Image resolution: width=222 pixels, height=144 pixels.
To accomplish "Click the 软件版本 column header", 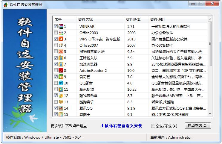I will [137, 19].
